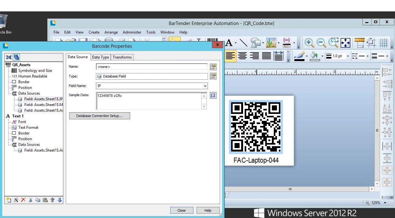Switch to the Transforms tab

[x=122, y=57]
